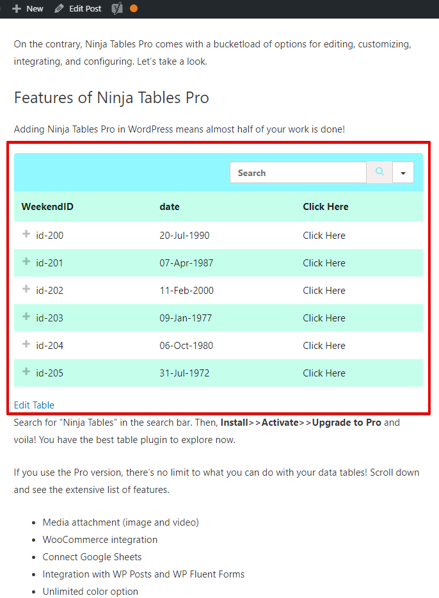
Task: Expand row id-200 with plus icon
Action: pos(26,234)
